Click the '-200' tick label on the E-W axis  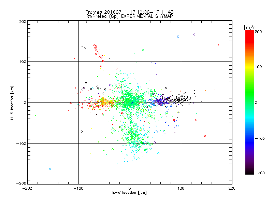(x=27, y=188)
